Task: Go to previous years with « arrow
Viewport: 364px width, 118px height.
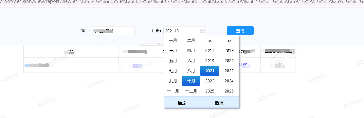Action: pos(210,41)
